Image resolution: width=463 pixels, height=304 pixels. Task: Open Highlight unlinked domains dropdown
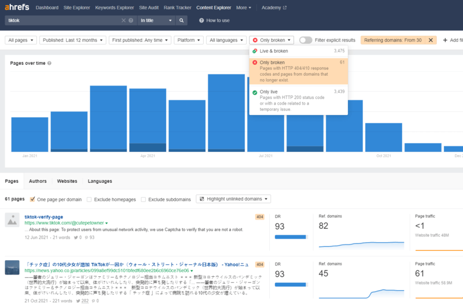point(233,199)
